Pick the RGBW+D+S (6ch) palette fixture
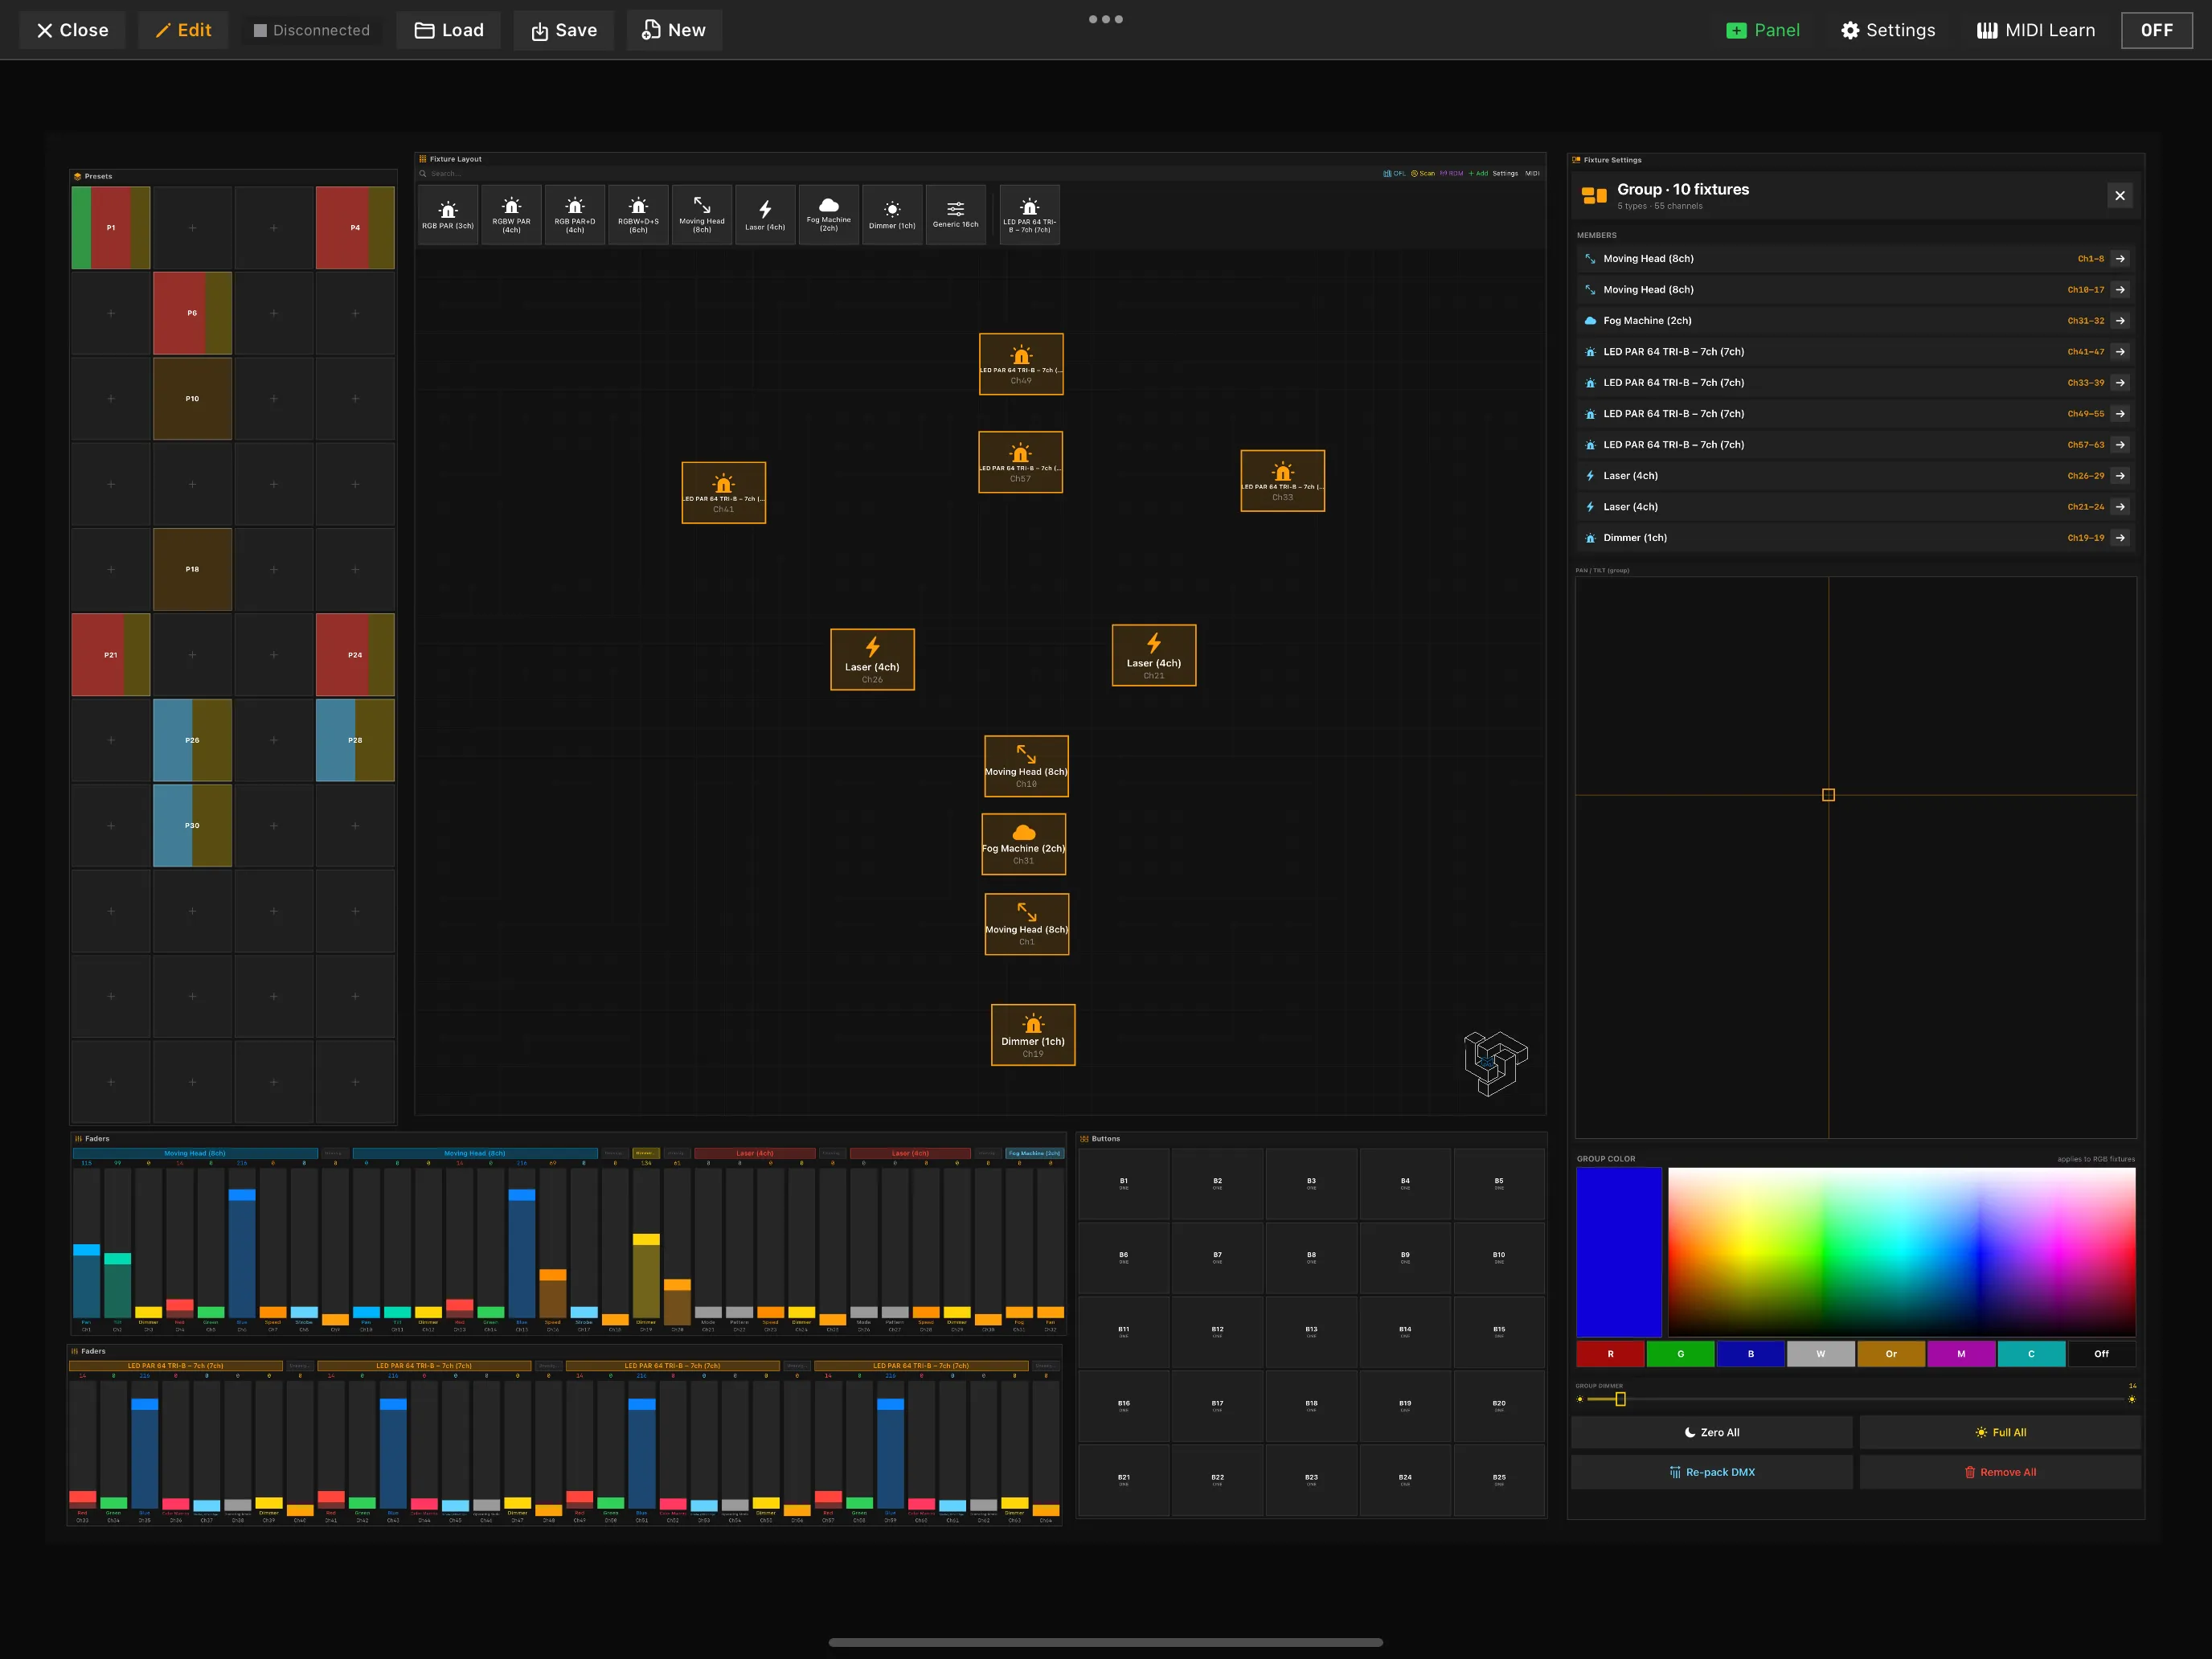This screenshot has height=1659, width=2212. click(x=638, y=214)
